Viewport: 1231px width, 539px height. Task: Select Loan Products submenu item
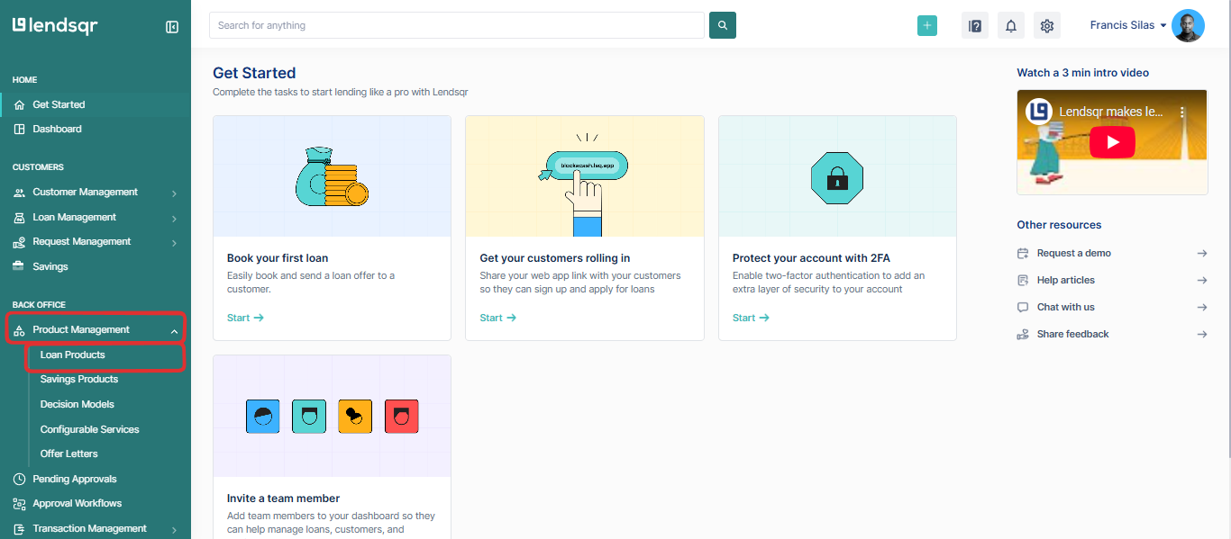[x=72, y=355]
